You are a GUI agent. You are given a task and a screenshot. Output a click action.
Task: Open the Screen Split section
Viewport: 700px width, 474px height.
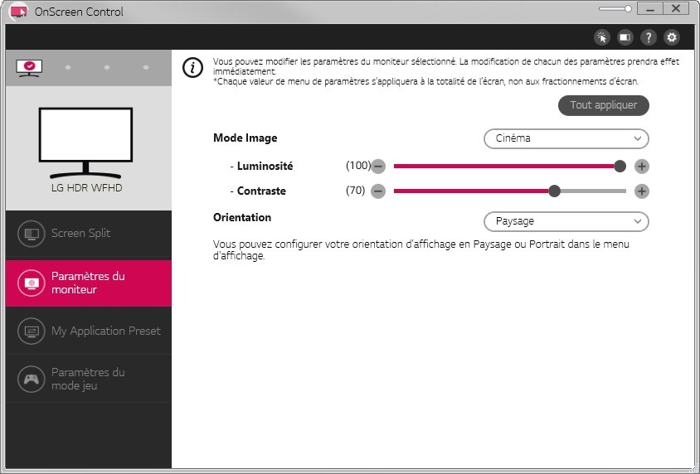point(88,234)
